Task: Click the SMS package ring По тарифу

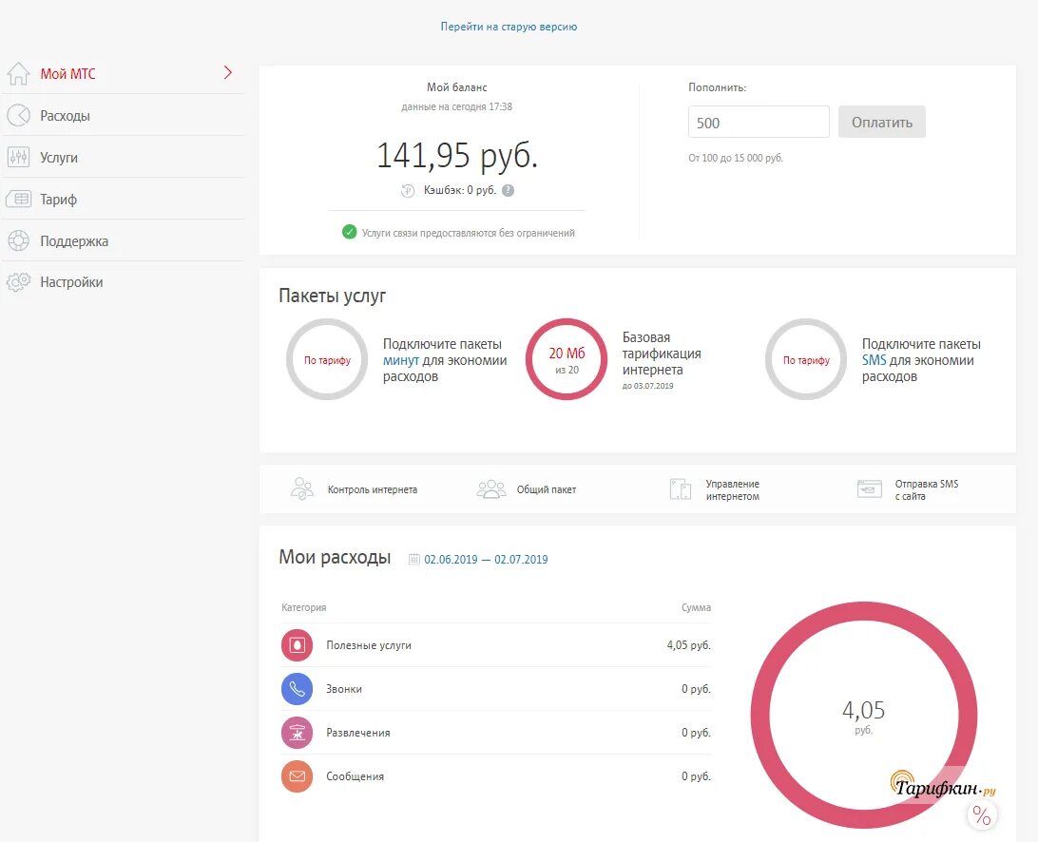Action: 806,359
